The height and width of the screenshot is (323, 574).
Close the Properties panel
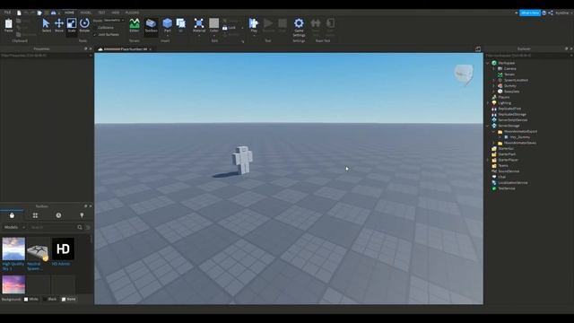point(91,48)
